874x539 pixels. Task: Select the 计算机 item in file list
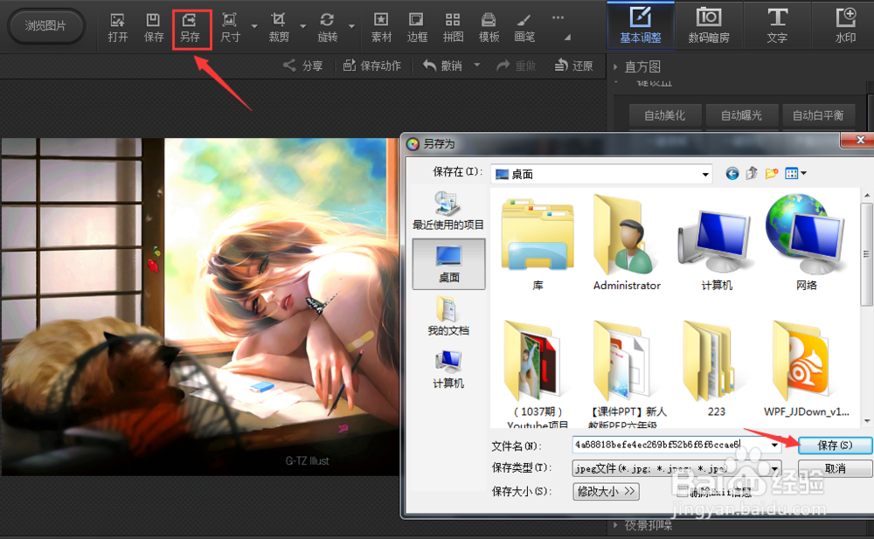coord(717,249)
